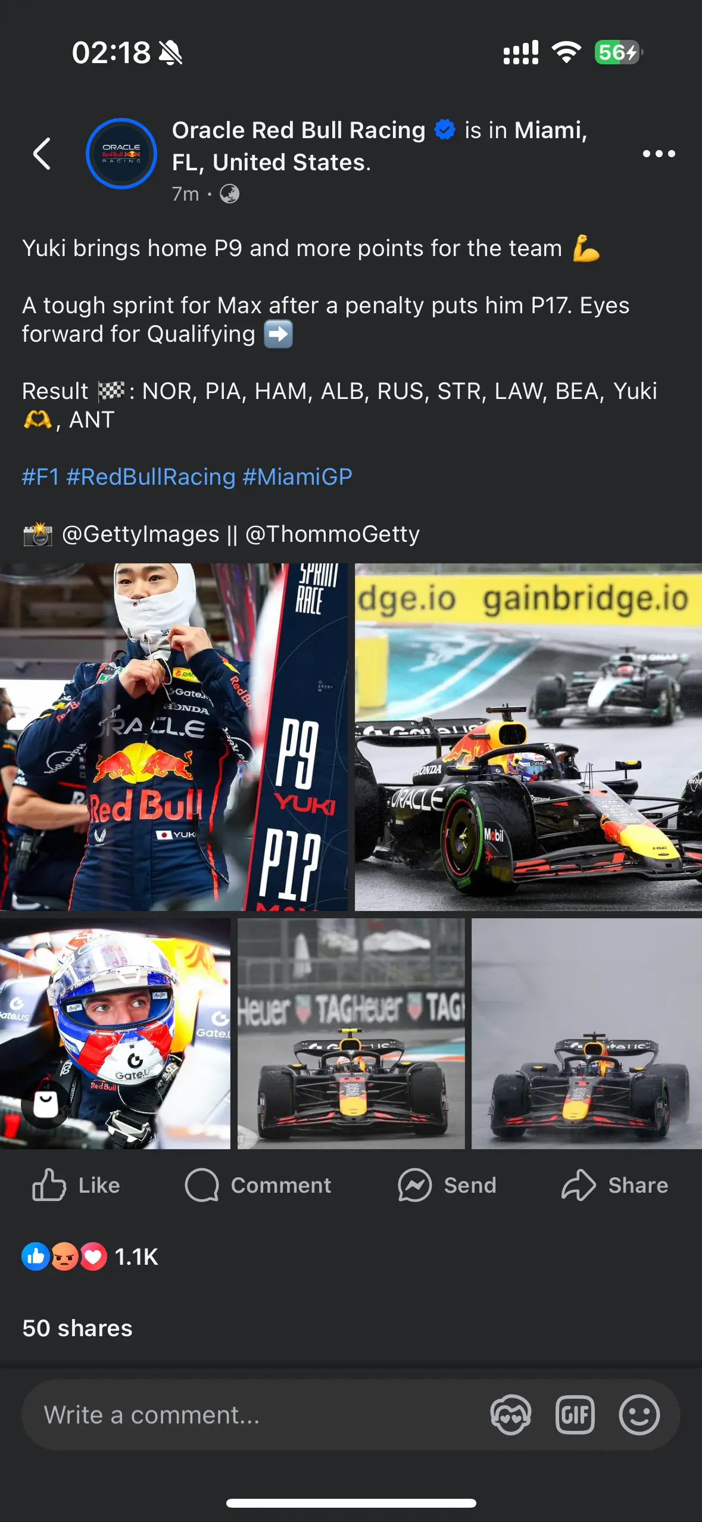Open the avatar sticker icon in comment box
Screen dimensions: 702x1522
(511, 1414)
